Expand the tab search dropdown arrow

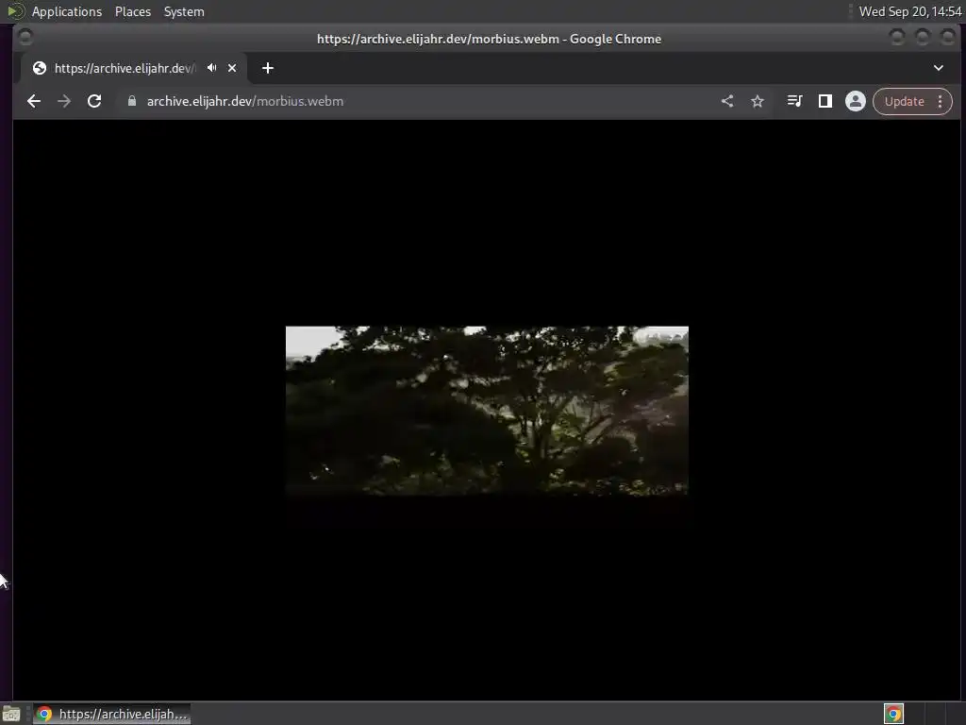939,68
